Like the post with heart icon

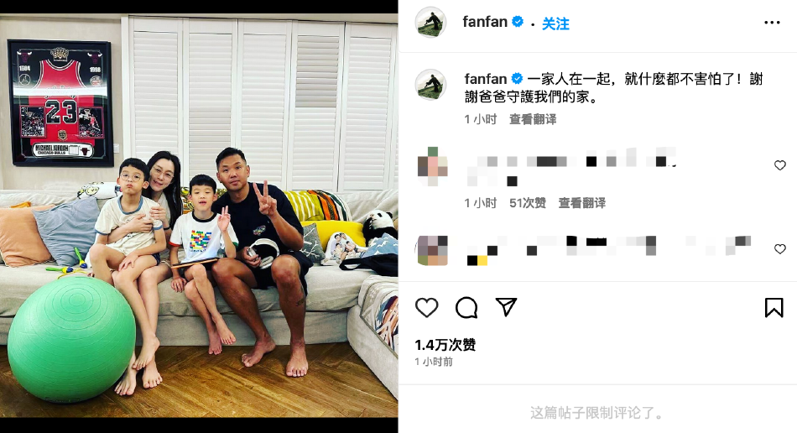[426, 307]
